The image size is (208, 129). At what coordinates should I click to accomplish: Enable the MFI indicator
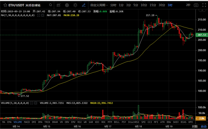156,122
